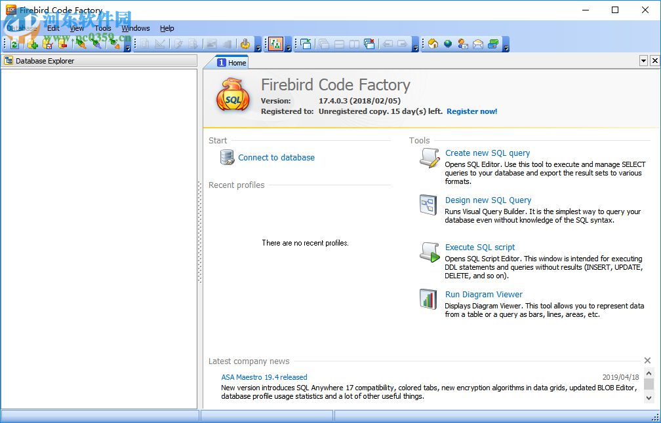Click the contact support person icon
The width and height of the screenshot is (661, 423).
click(462, 43)
